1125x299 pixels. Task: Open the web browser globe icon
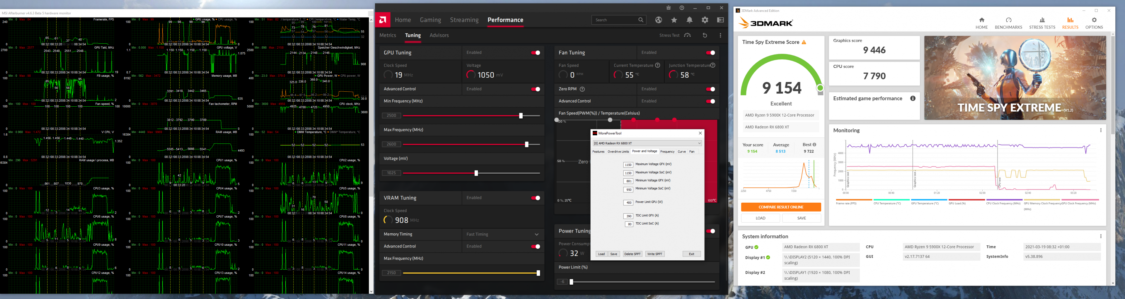(x=659, y=20)
